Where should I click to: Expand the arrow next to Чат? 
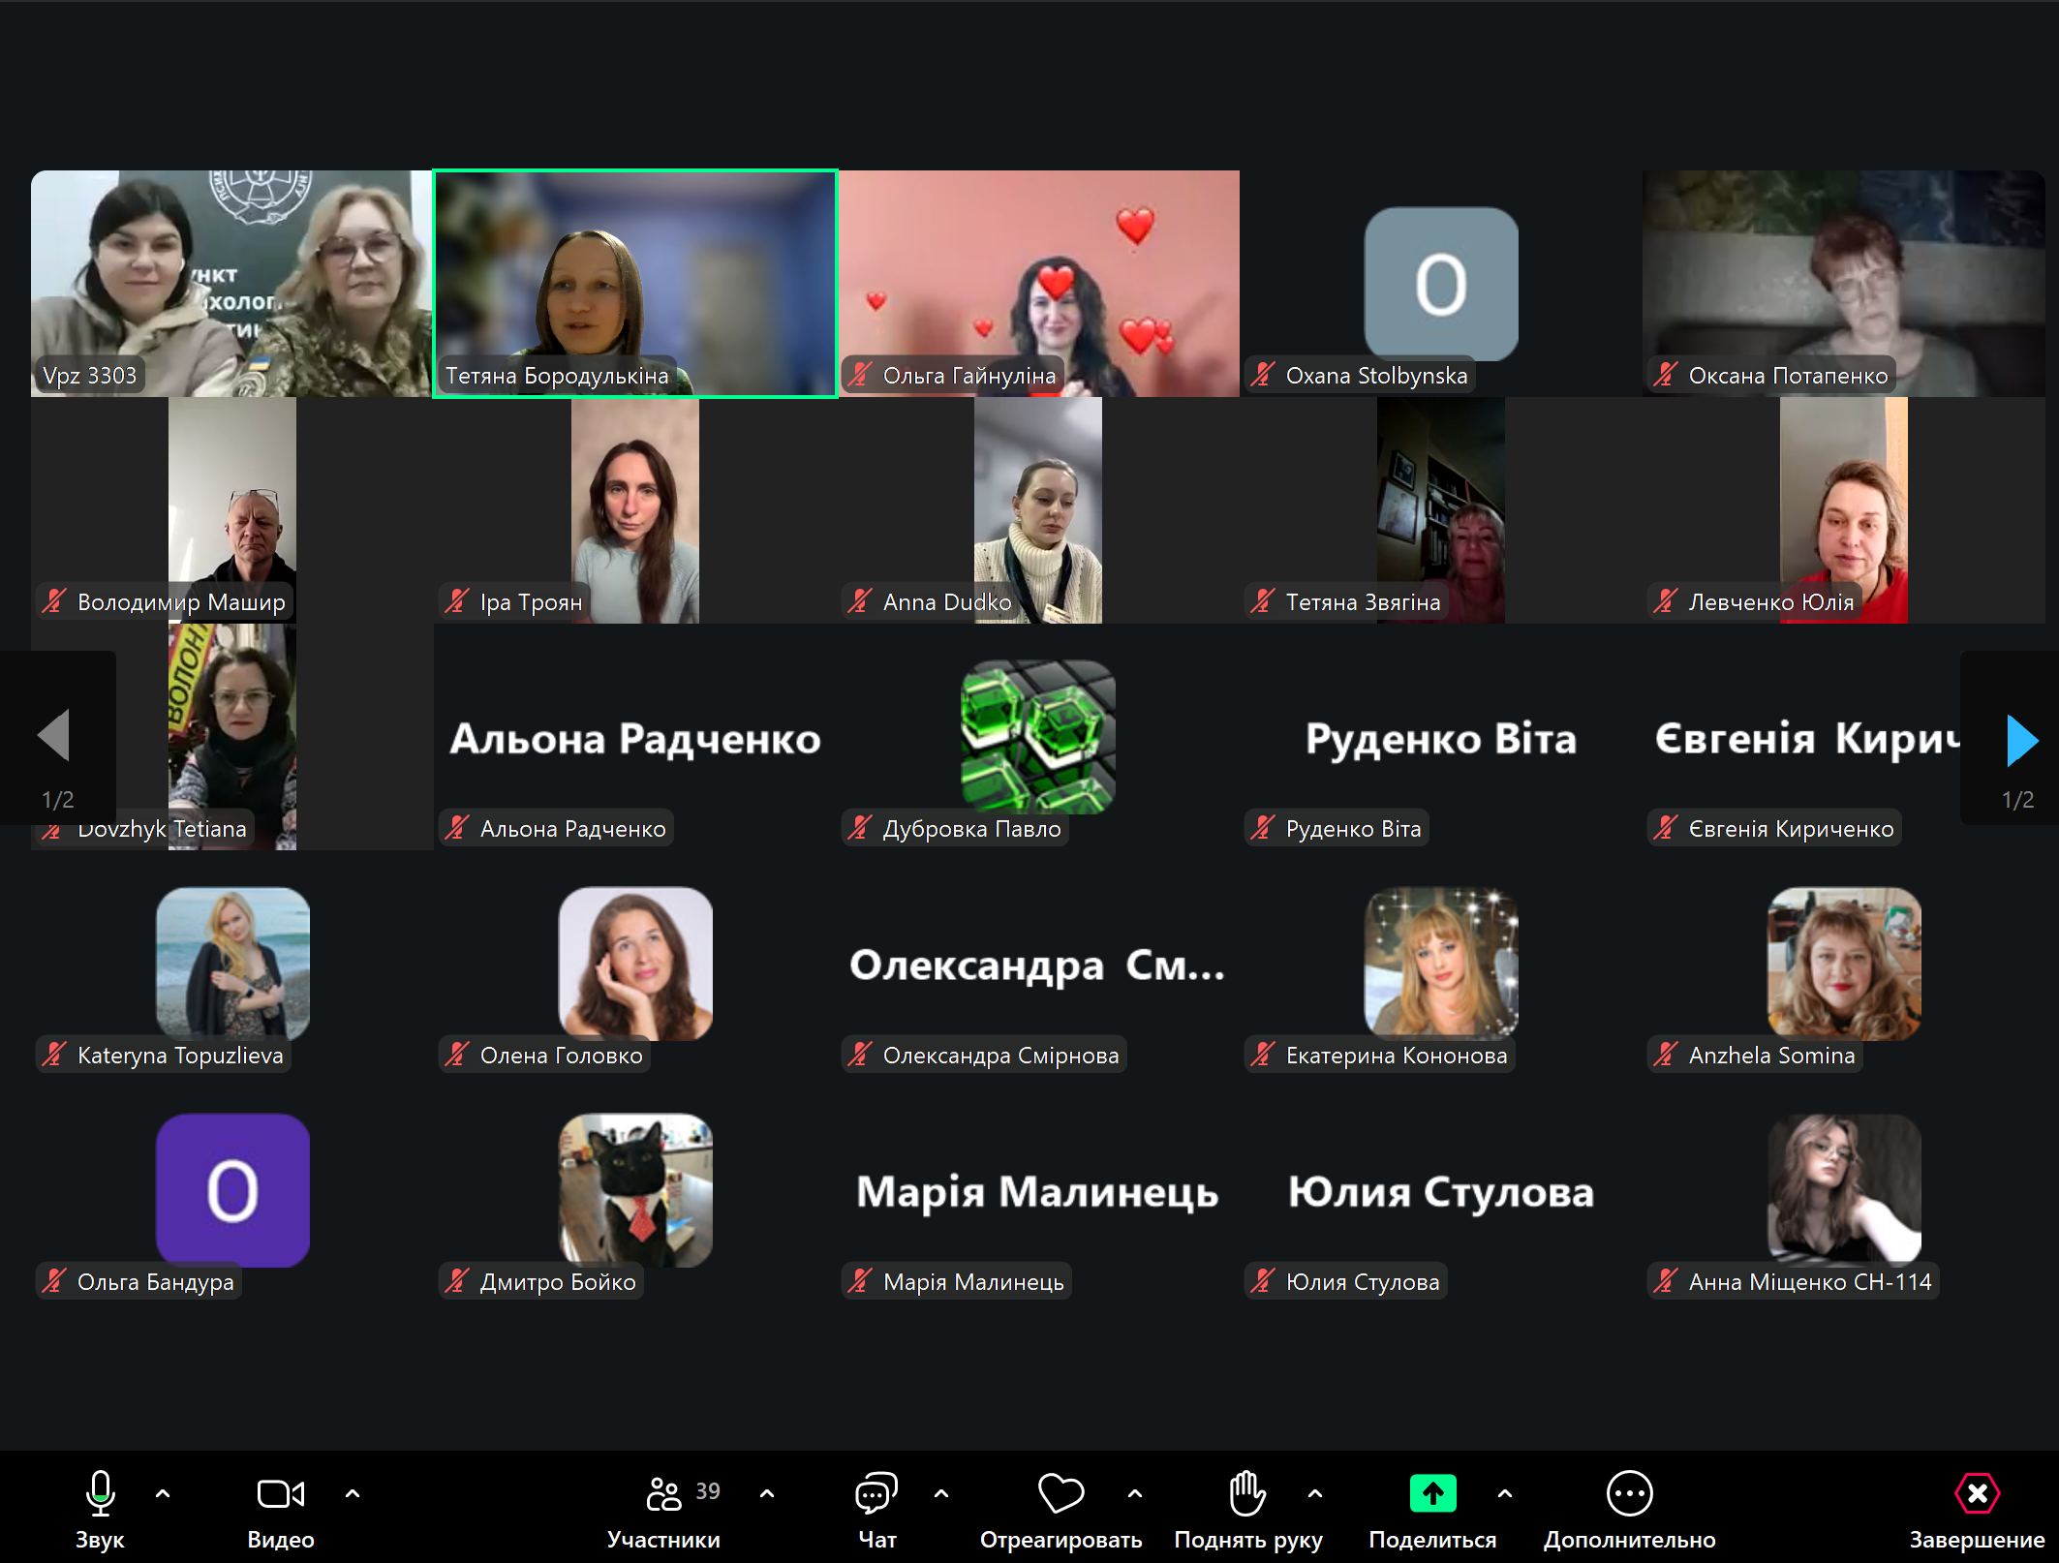(940, 1493)
